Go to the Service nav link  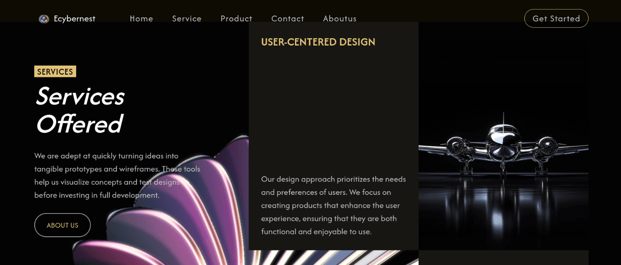click(187, 19)
